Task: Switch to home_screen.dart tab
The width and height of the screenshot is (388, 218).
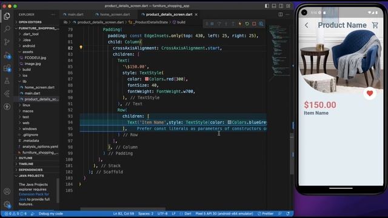Action: click(x=113, y=15)
